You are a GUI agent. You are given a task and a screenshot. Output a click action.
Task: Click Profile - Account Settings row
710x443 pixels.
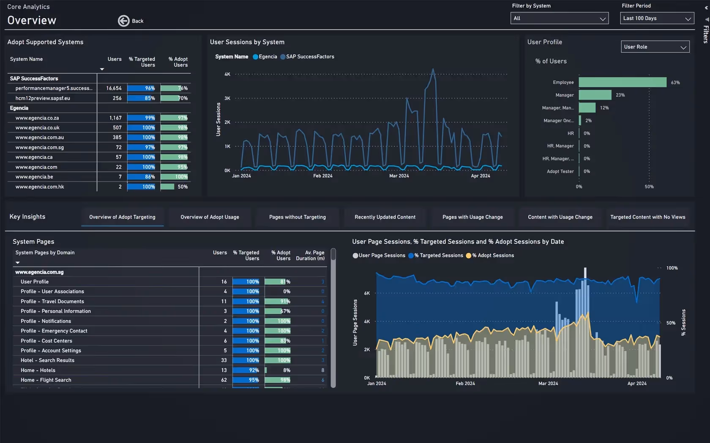tap(170, 351)
